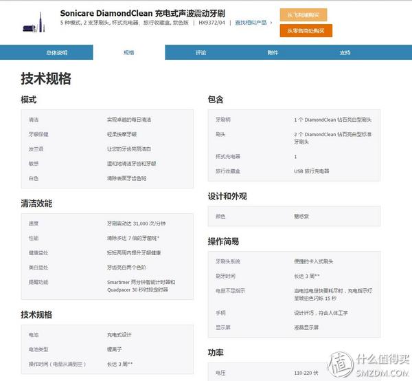The image size is (412, 381).
Task: Click the 充电式设计 battery value
Action: [119, 335]
